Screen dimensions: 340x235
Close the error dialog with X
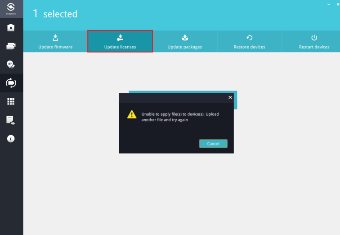(230, 97)
